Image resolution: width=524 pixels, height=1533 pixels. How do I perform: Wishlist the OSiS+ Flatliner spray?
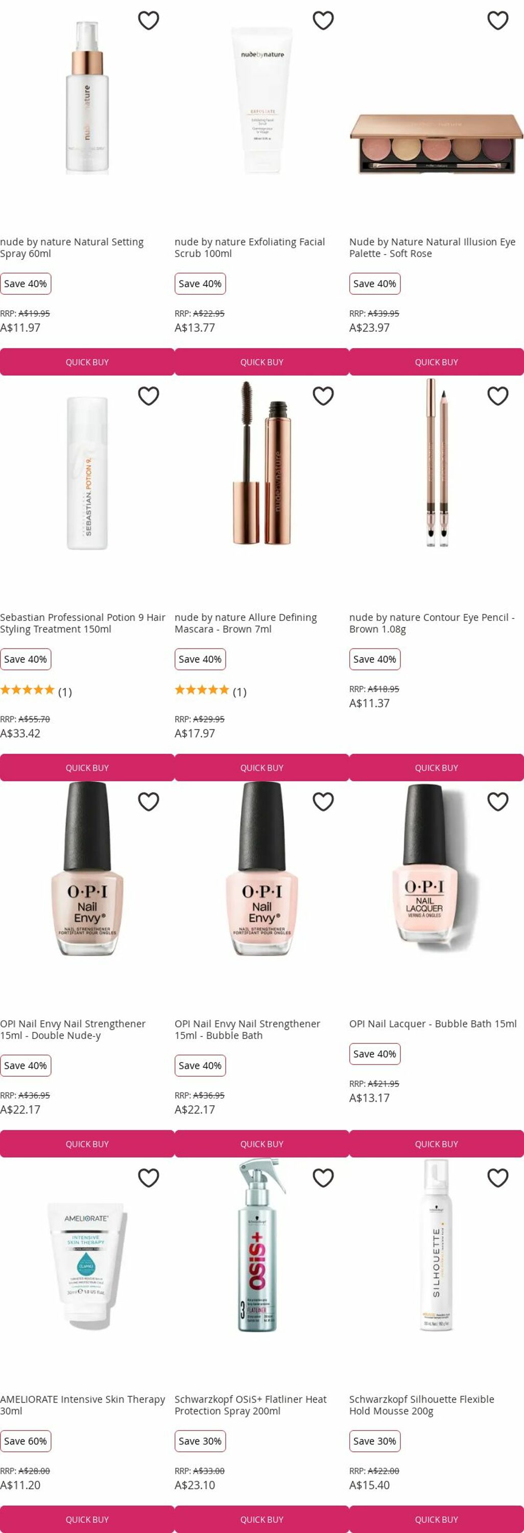(x=323, y=1178)
